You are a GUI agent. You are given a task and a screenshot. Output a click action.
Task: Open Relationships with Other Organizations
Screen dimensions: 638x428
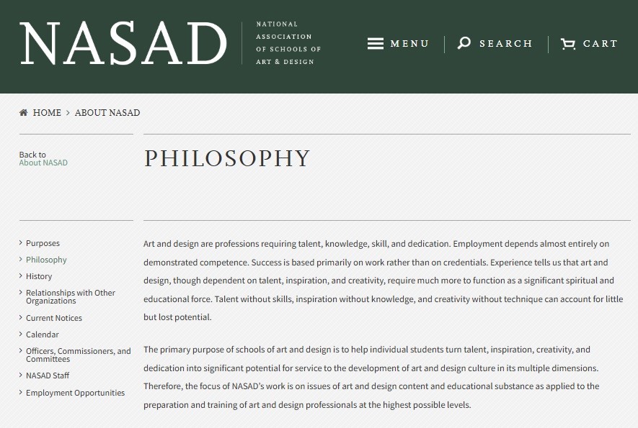71,296
